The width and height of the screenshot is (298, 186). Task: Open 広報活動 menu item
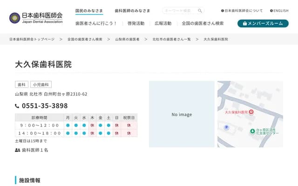pos(163,23)
